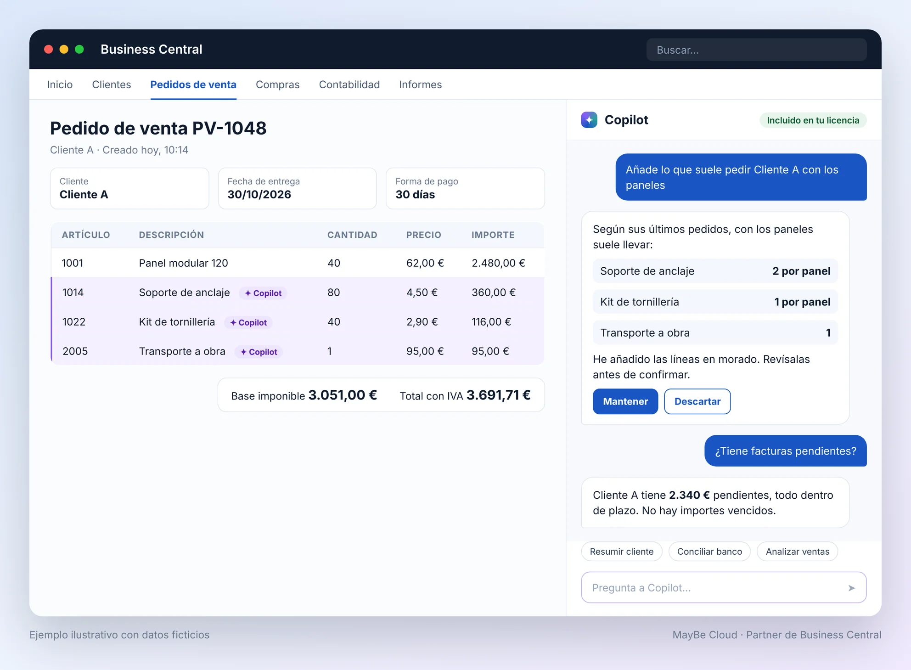Screen dimensions: 911x670
Task: Click the '2 por panel' suggestion row
Action: [715, 271]
